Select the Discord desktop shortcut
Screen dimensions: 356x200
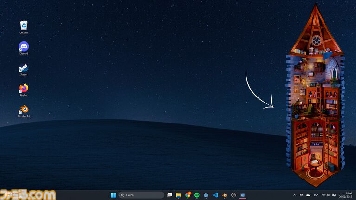(24, 48)
